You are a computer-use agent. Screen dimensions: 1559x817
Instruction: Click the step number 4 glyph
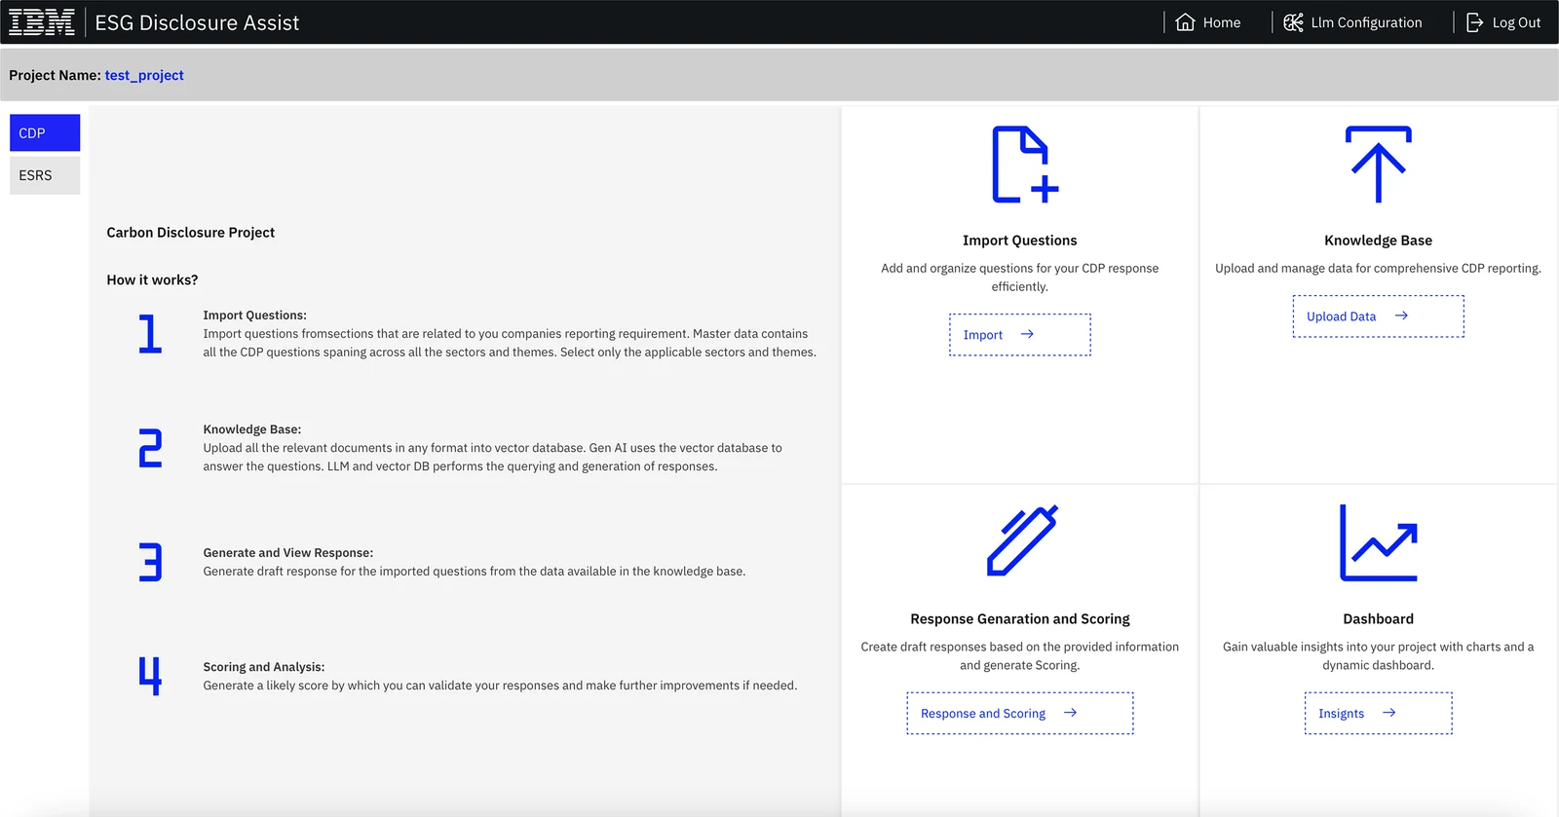(150, 676)
